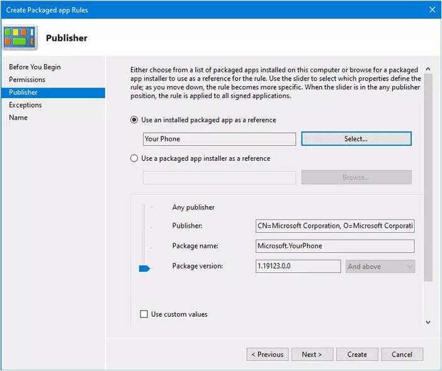Viewport: 442px width, 371px height.
Task: Go to Name step
Action: pos(18,118)
